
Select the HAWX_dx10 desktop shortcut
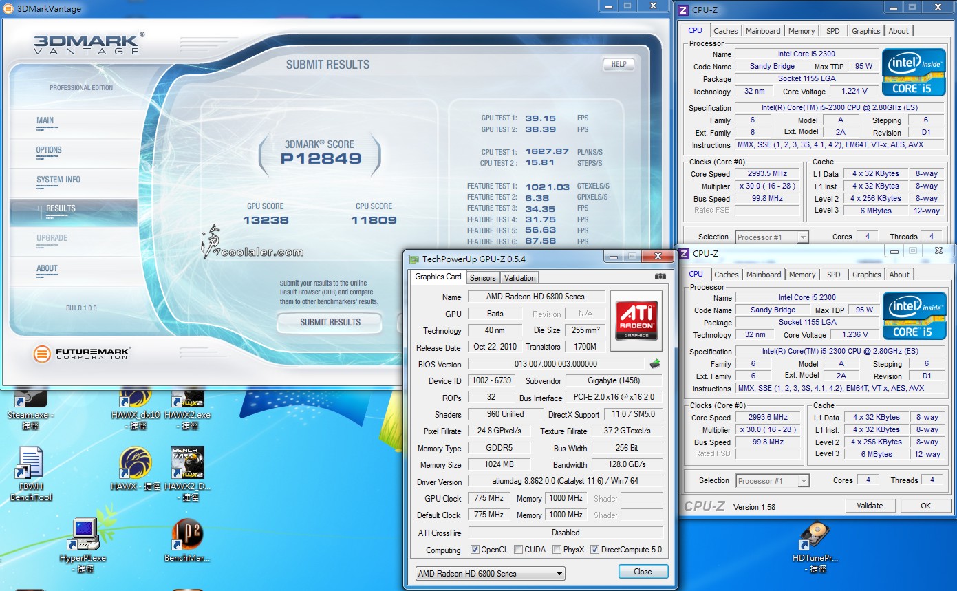coord(136,407)
